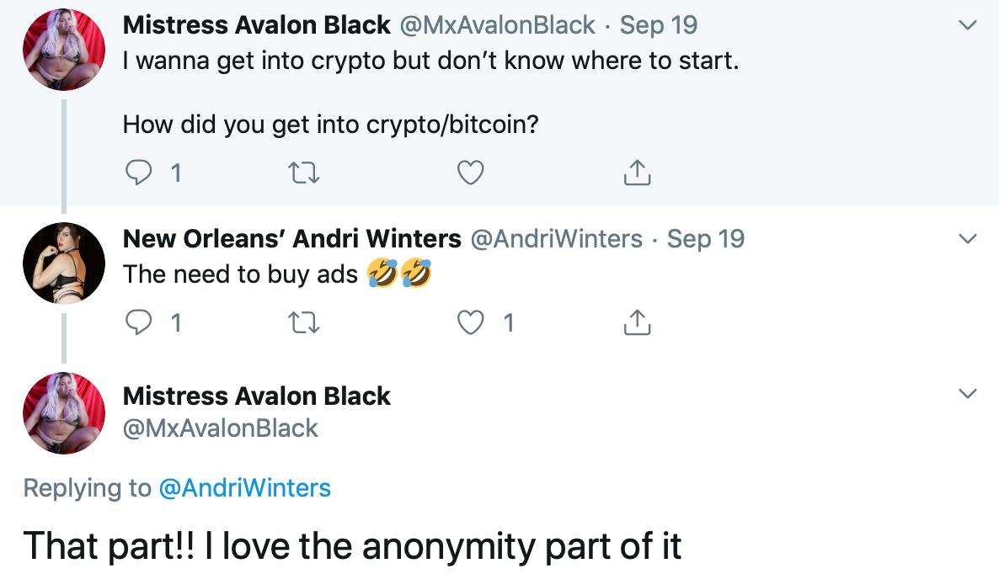Open New Orleans' Andri Winters display name
999x574 pixels.
291,239
